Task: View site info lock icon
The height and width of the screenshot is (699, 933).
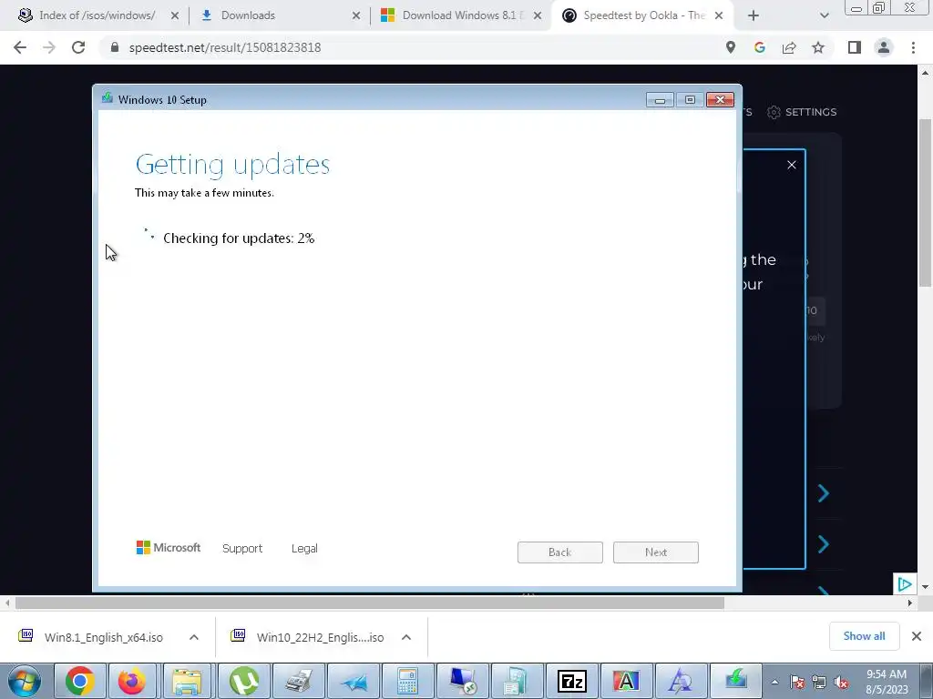Action: click(115, 47)
